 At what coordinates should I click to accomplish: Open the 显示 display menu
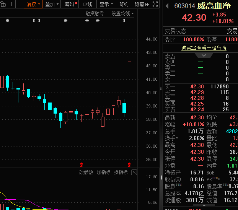point(106,4)
